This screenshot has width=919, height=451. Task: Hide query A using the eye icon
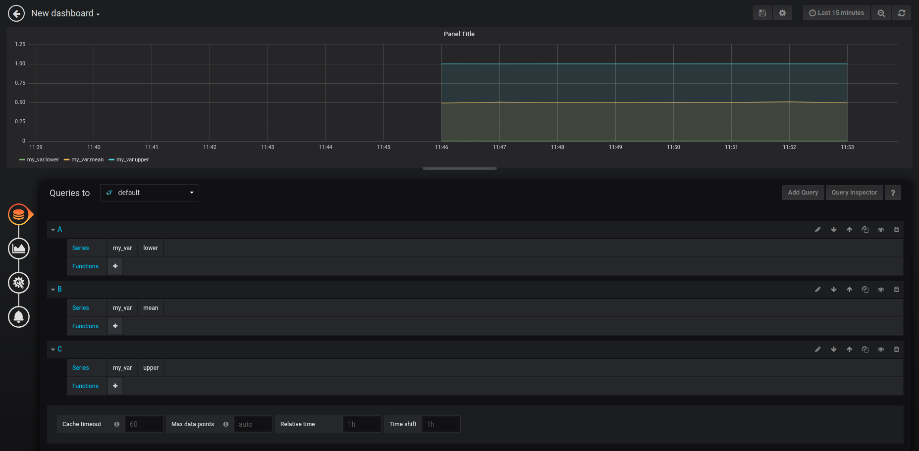pos(881,230)
